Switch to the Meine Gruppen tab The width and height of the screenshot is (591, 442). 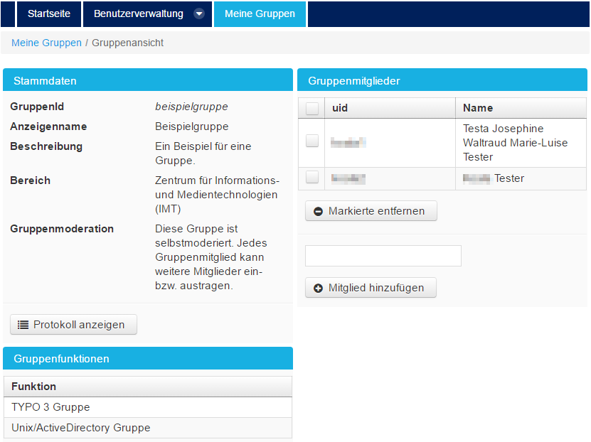[260, 14]
